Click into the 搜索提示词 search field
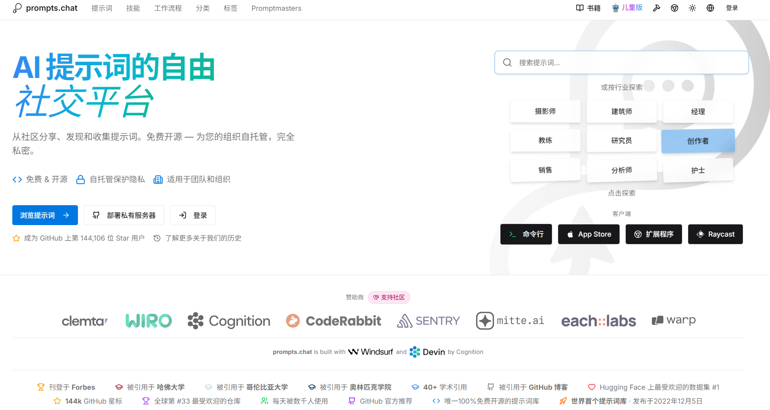This screenshot has height=410, width=770. click(622, 62)
